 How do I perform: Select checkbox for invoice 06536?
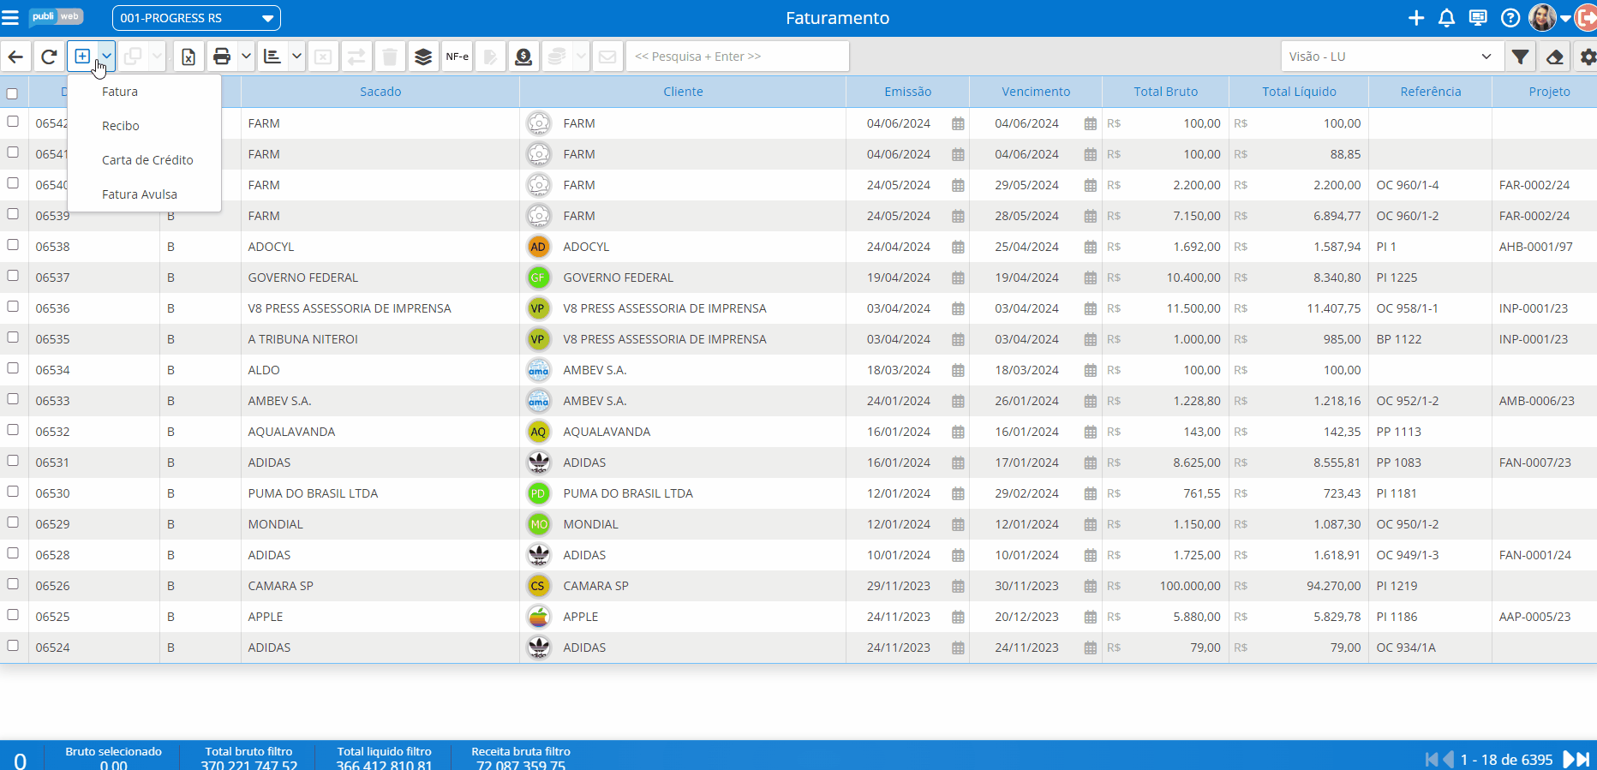pos(13,307)
